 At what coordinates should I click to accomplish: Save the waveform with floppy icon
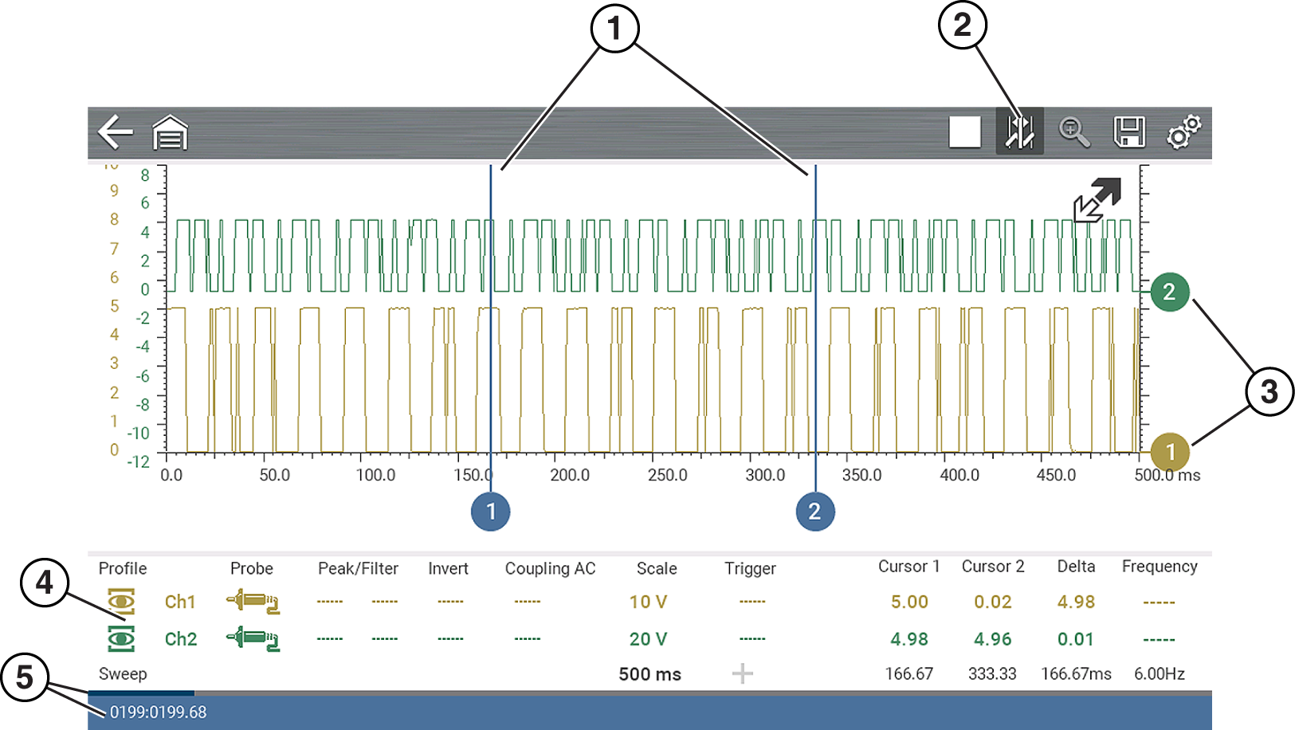point(1128,132)
